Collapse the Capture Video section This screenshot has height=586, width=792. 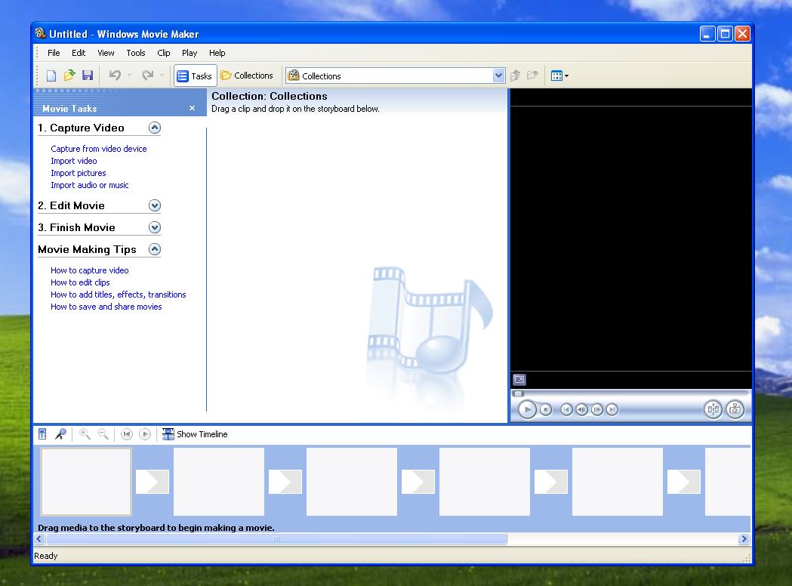click(x=155, y=128)
